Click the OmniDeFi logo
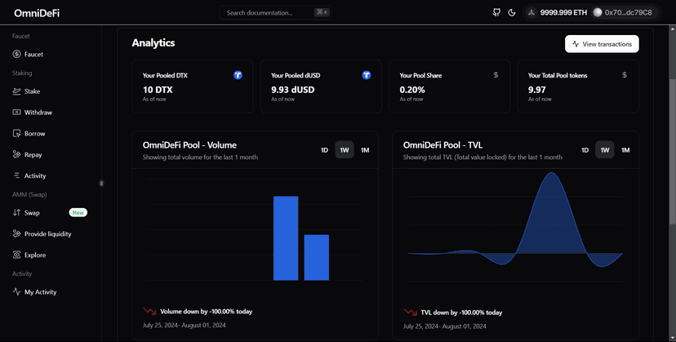Image resolution: width=676 pixels, height=342 pixels. 37,13
